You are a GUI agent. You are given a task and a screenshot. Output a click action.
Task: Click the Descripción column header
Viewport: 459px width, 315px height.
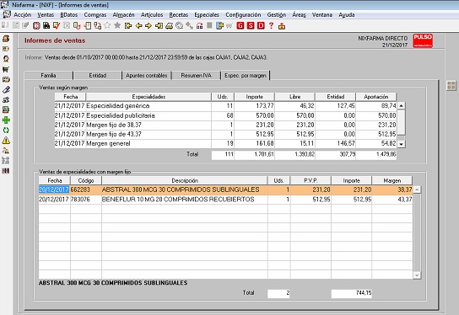click(185, 180)
